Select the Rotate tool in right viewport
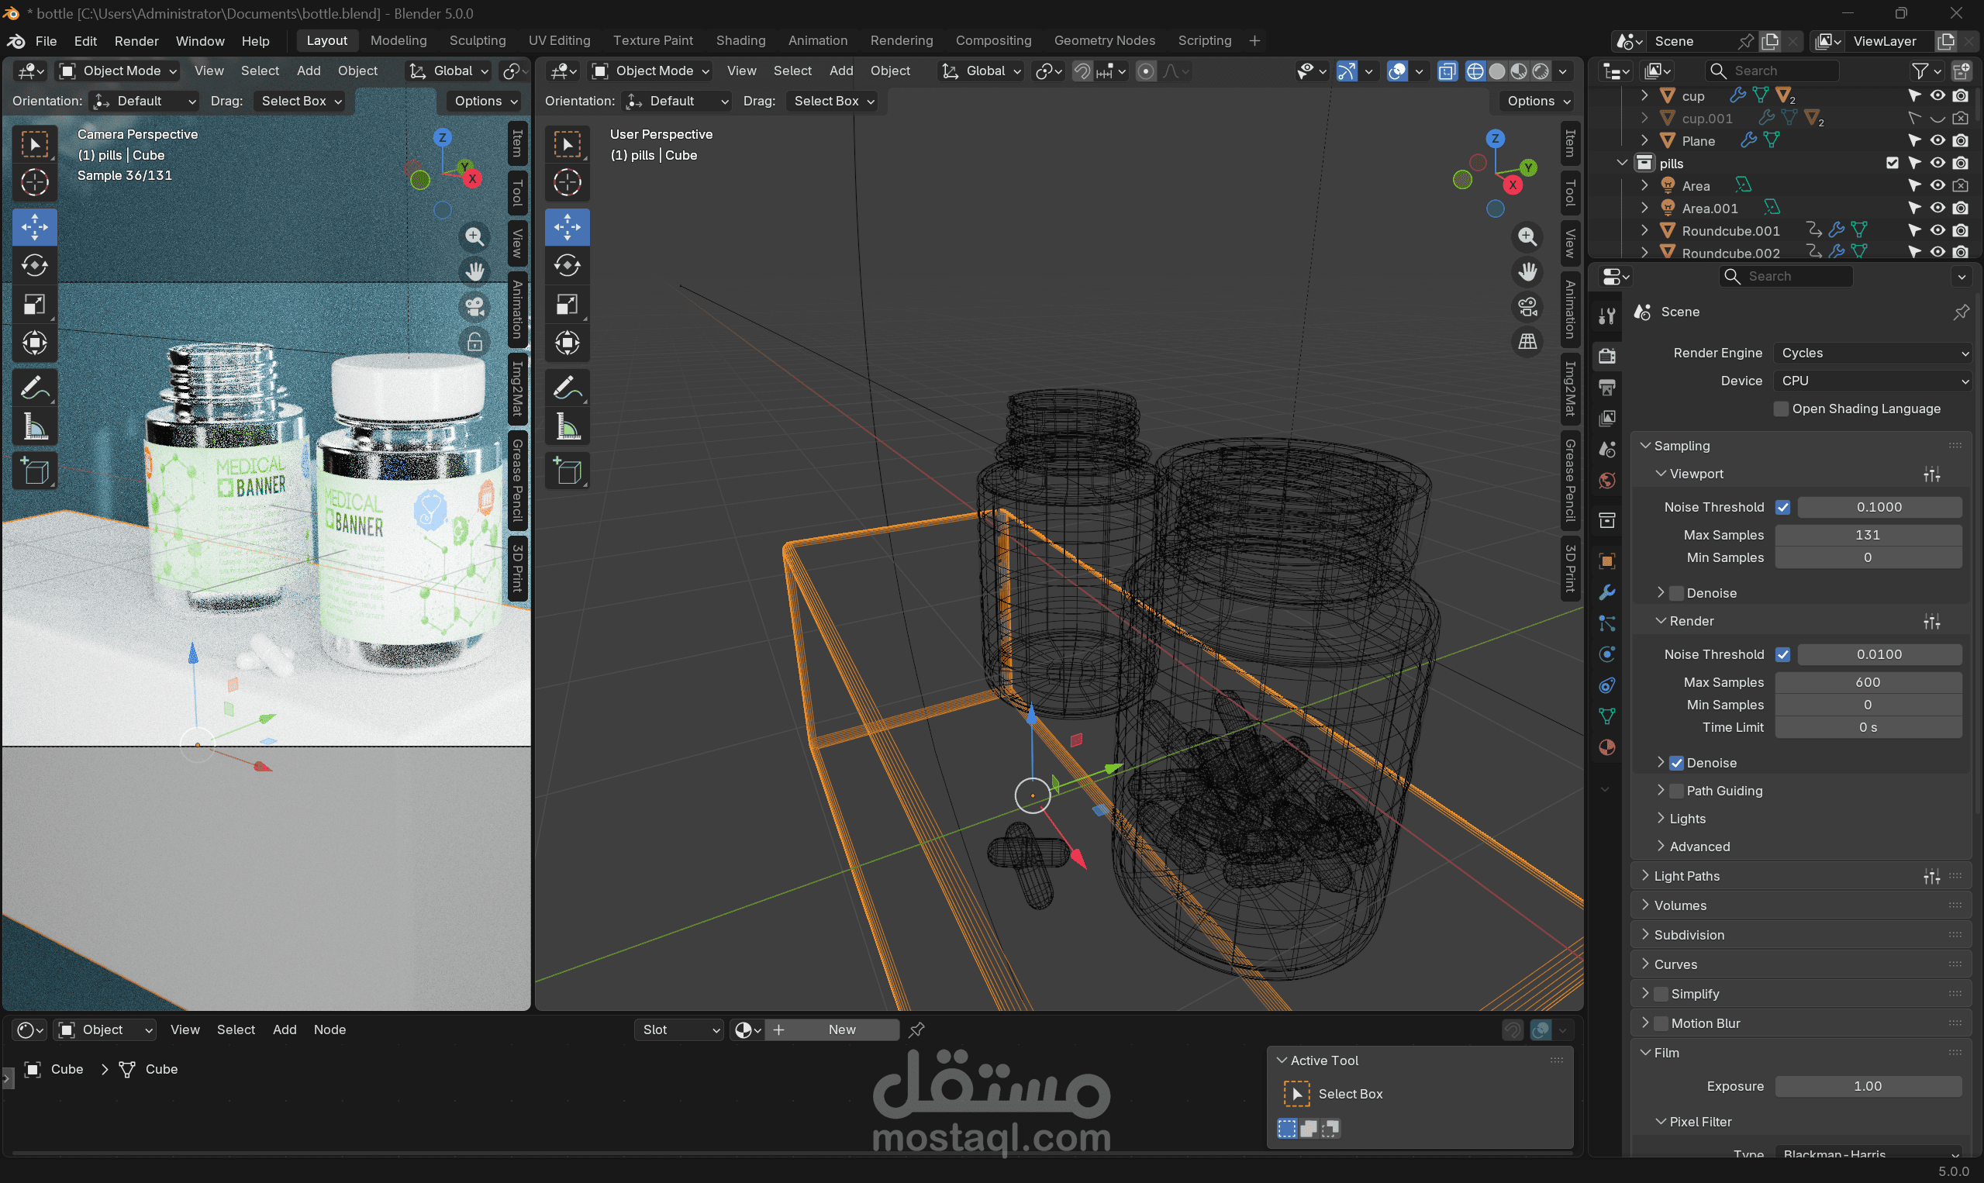The image size is (1984, 1183). coord(567,265)
